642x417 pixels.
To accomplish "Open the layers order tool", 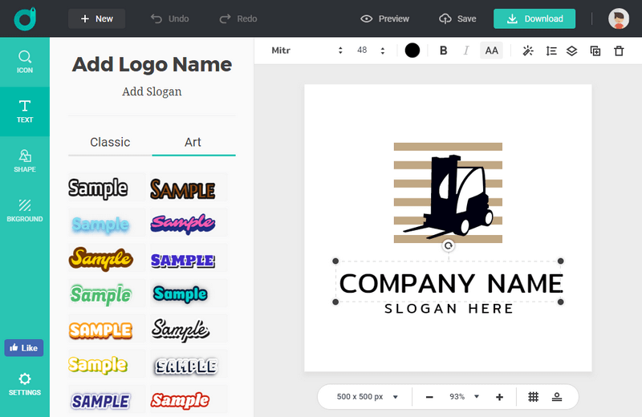I will click(572, 51).
